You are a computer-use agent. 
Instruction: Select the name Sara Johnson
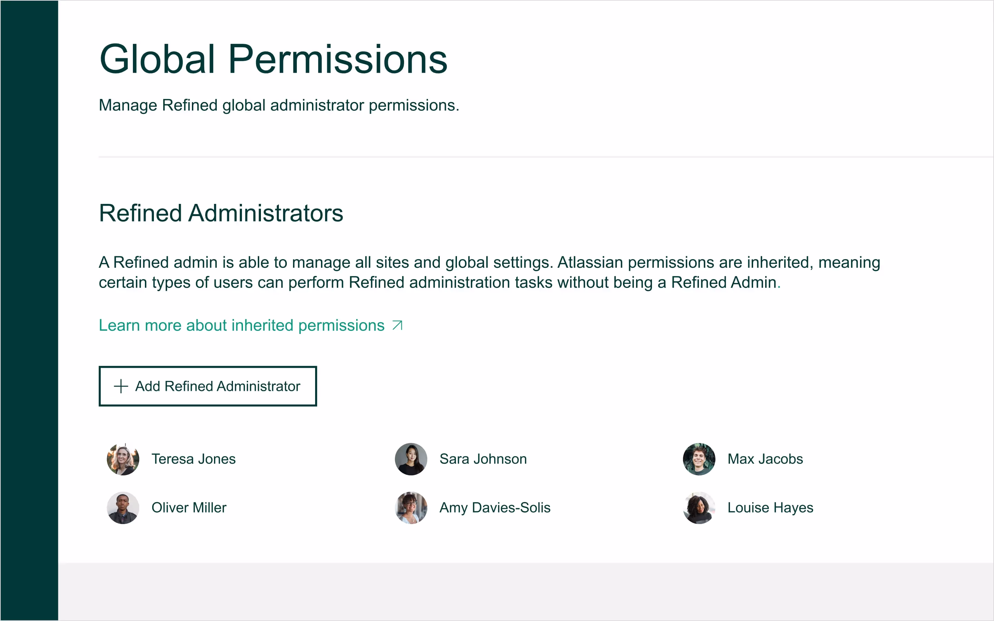click(483, 459)
